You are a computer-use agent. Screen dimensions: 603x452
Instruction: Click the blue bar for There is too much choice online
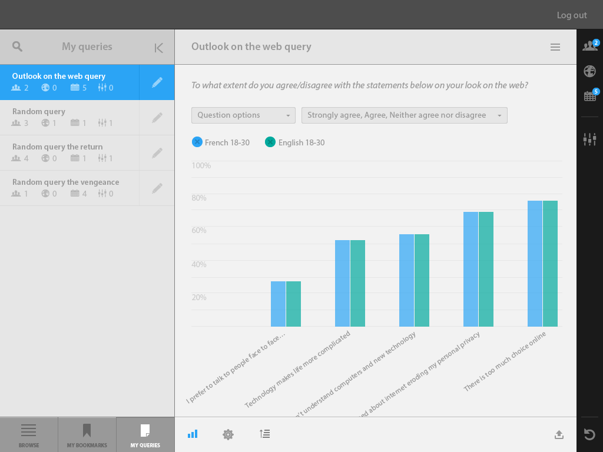535,264
